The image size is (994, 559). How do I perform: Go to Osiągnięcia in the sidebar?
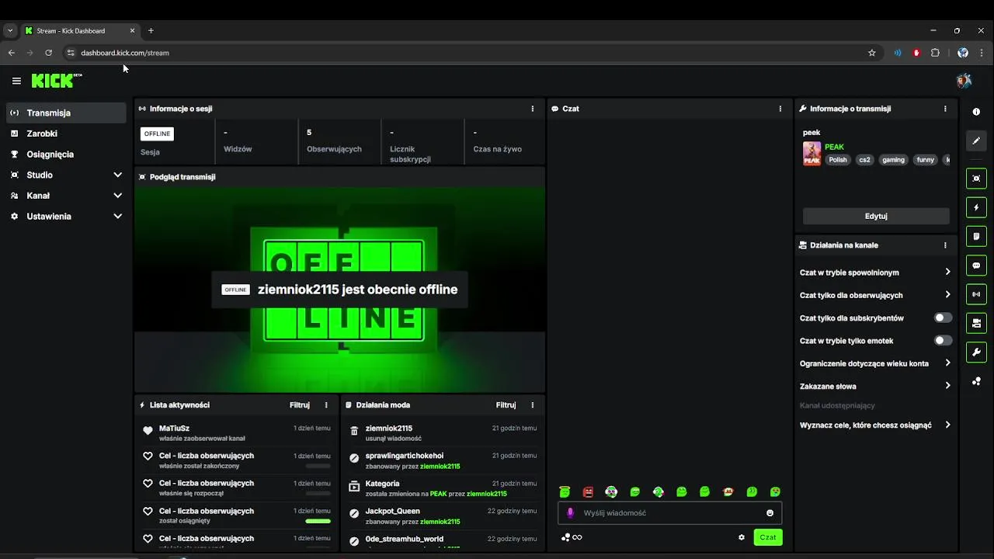[x=66, y=155]
